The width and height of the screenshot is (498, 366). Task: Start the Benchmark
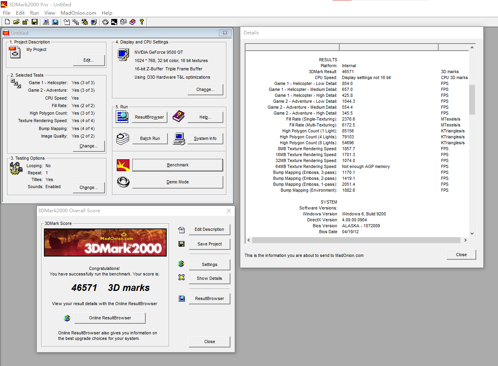(177, 165)
